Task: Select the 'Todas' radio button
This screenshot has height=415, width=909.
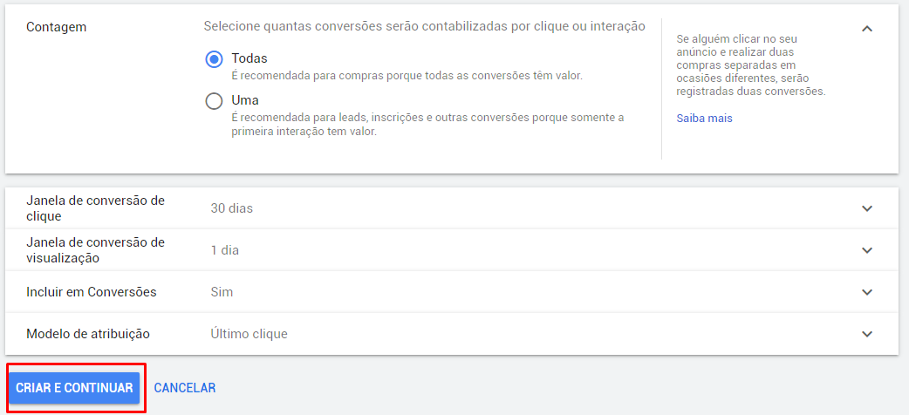Action: tap(214, 59)
